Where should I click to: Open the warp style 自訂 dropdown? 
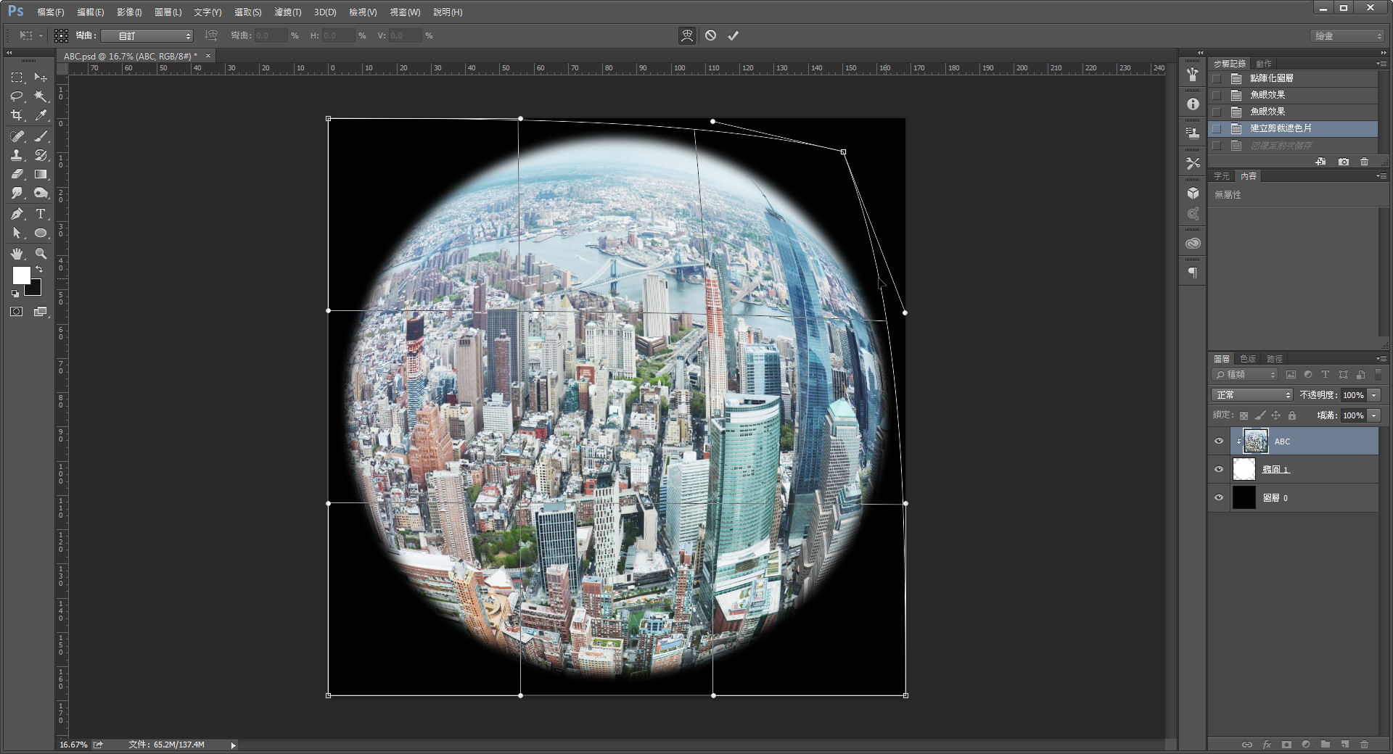click(x=147, y=36)
